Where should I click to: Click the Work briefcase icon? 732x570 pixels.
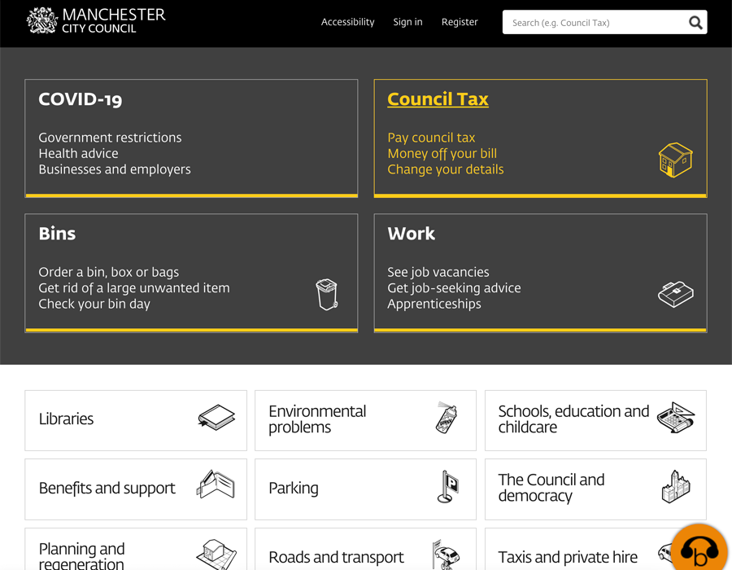point(675,294)
